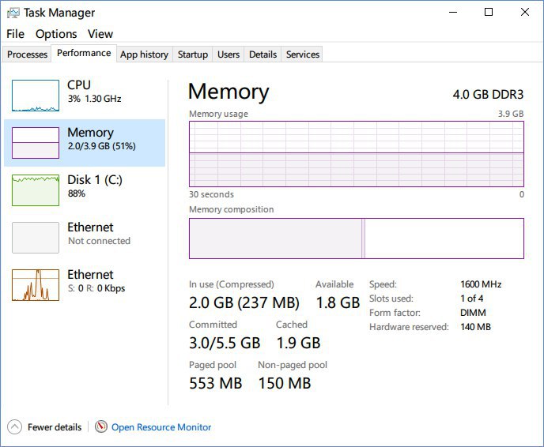Open the View menu
Screen dimensions: 544x447
point(100,34)
